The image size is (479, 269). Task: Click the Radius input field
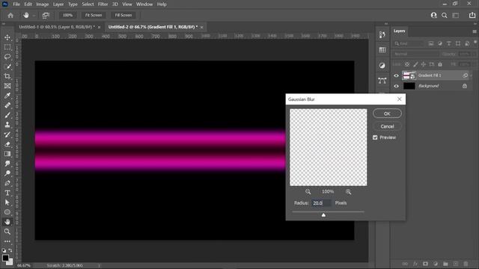321,203
